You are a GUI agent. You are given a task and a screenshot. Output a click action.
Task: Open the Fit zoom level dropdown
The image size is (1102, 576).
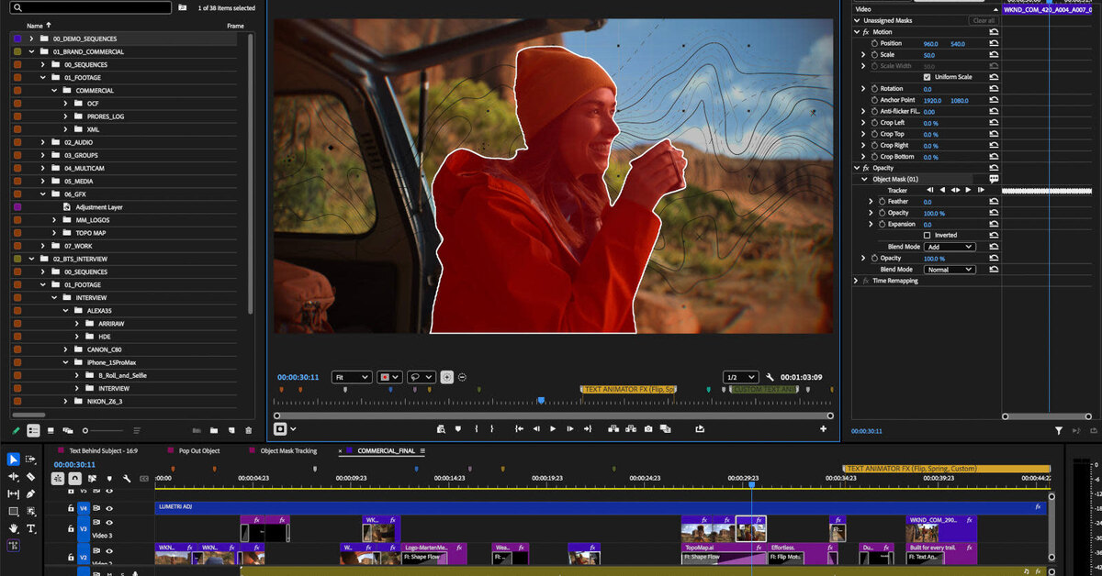pos(352,377)
